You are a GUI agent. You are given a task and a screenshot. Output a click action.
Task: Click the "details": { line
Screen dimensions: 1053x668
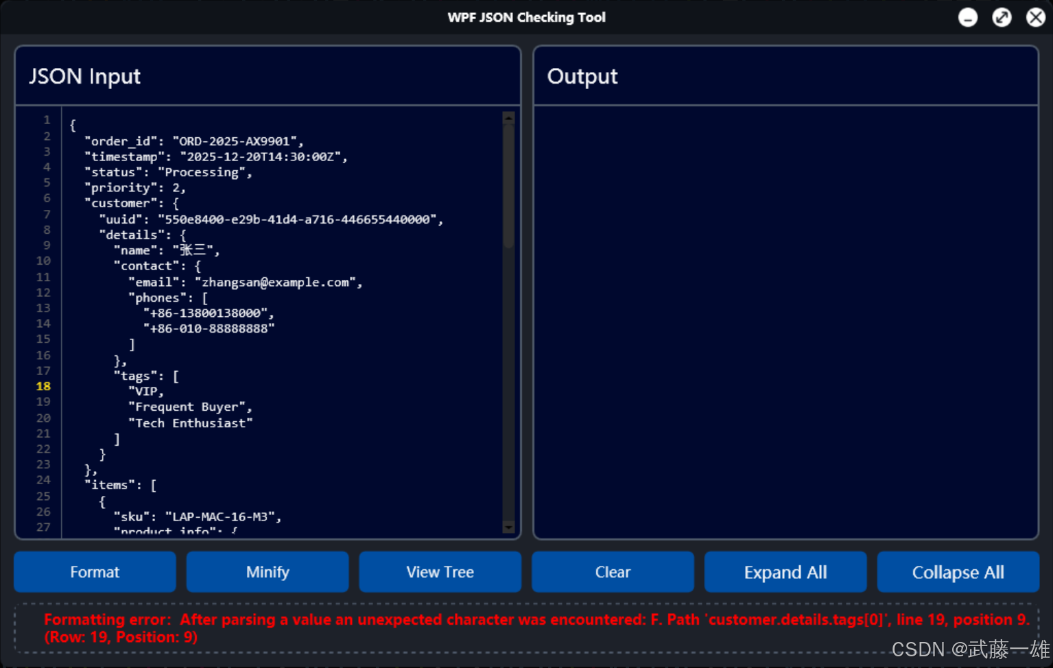(142, 235)
